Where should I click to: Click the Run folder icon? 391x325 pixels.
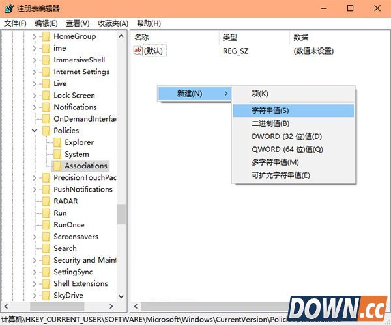click(46, 213)
